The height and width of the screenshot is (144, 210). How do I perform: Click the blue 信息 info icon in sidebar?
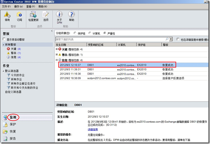tap(8, 57)
